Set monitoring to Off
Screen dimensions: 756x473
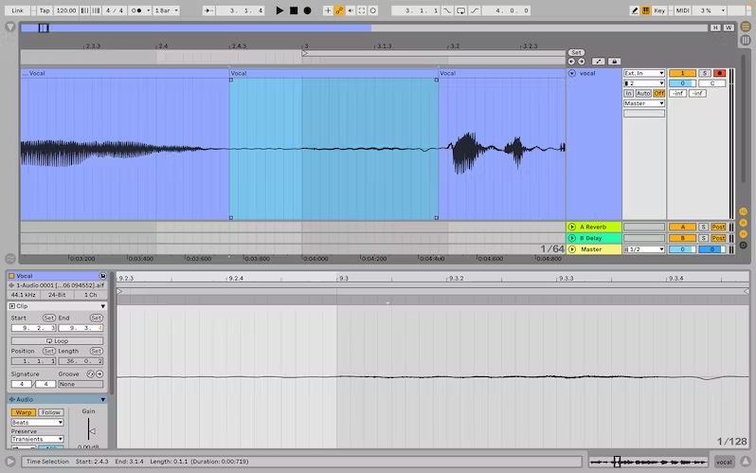pyautogui.click(x=659, y=93)
